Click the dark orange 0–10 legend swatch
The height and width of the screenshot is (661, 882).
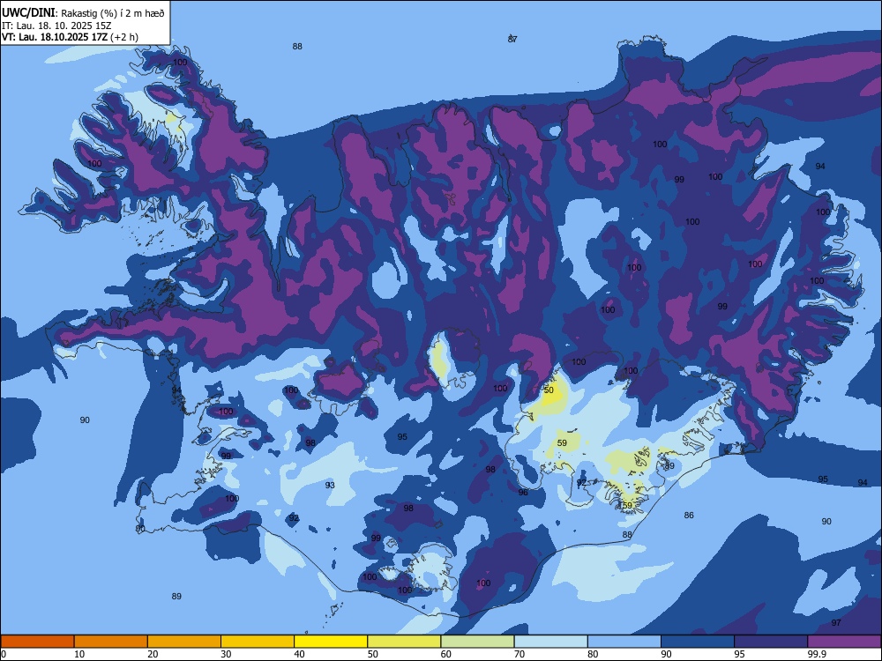(x=37, y=642)
